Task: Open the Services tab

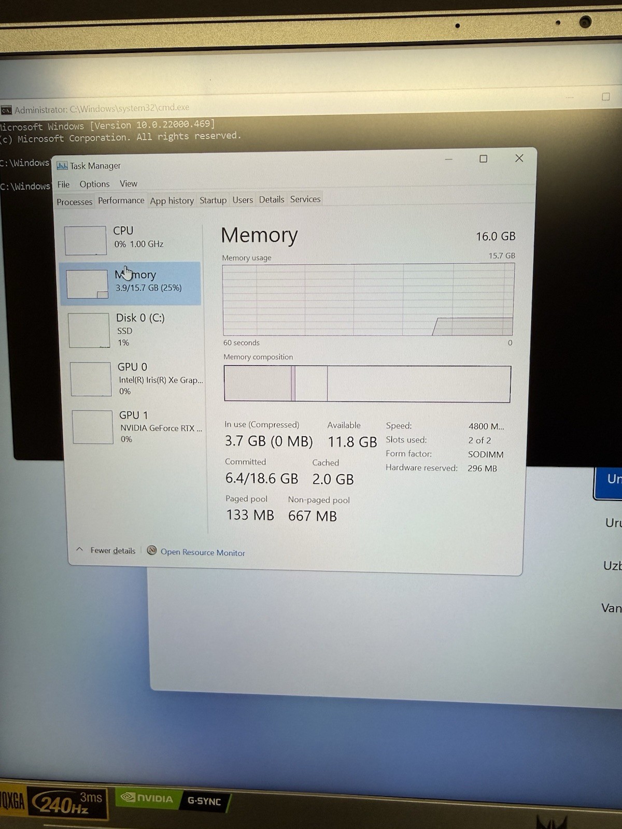Action: click(305, 199)
